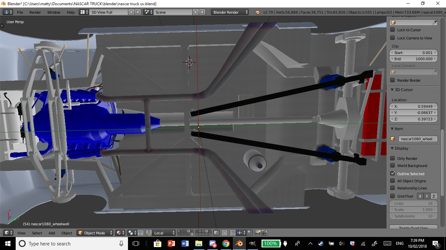Viewport: 446px width, 250px height.
Task: Uncheck Outline Selected checkbox
Action: tap(392, 174)
